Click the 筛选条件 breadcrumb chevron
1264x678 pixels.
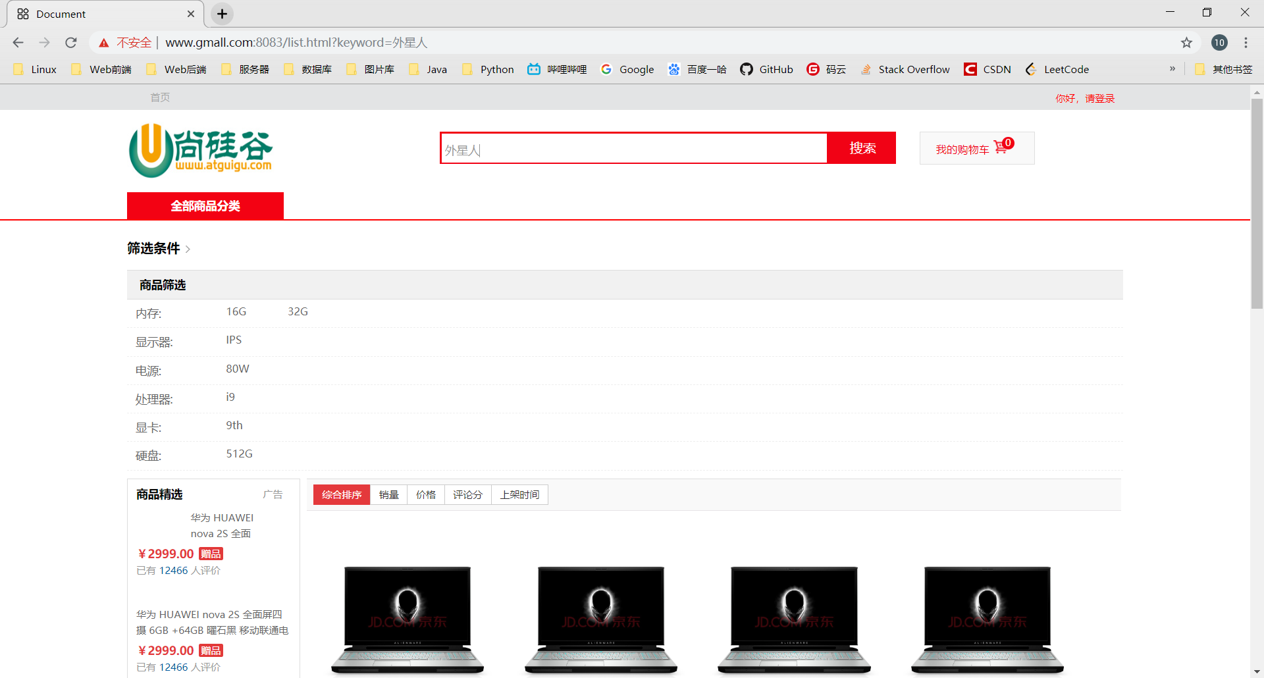tap(188, 249)
